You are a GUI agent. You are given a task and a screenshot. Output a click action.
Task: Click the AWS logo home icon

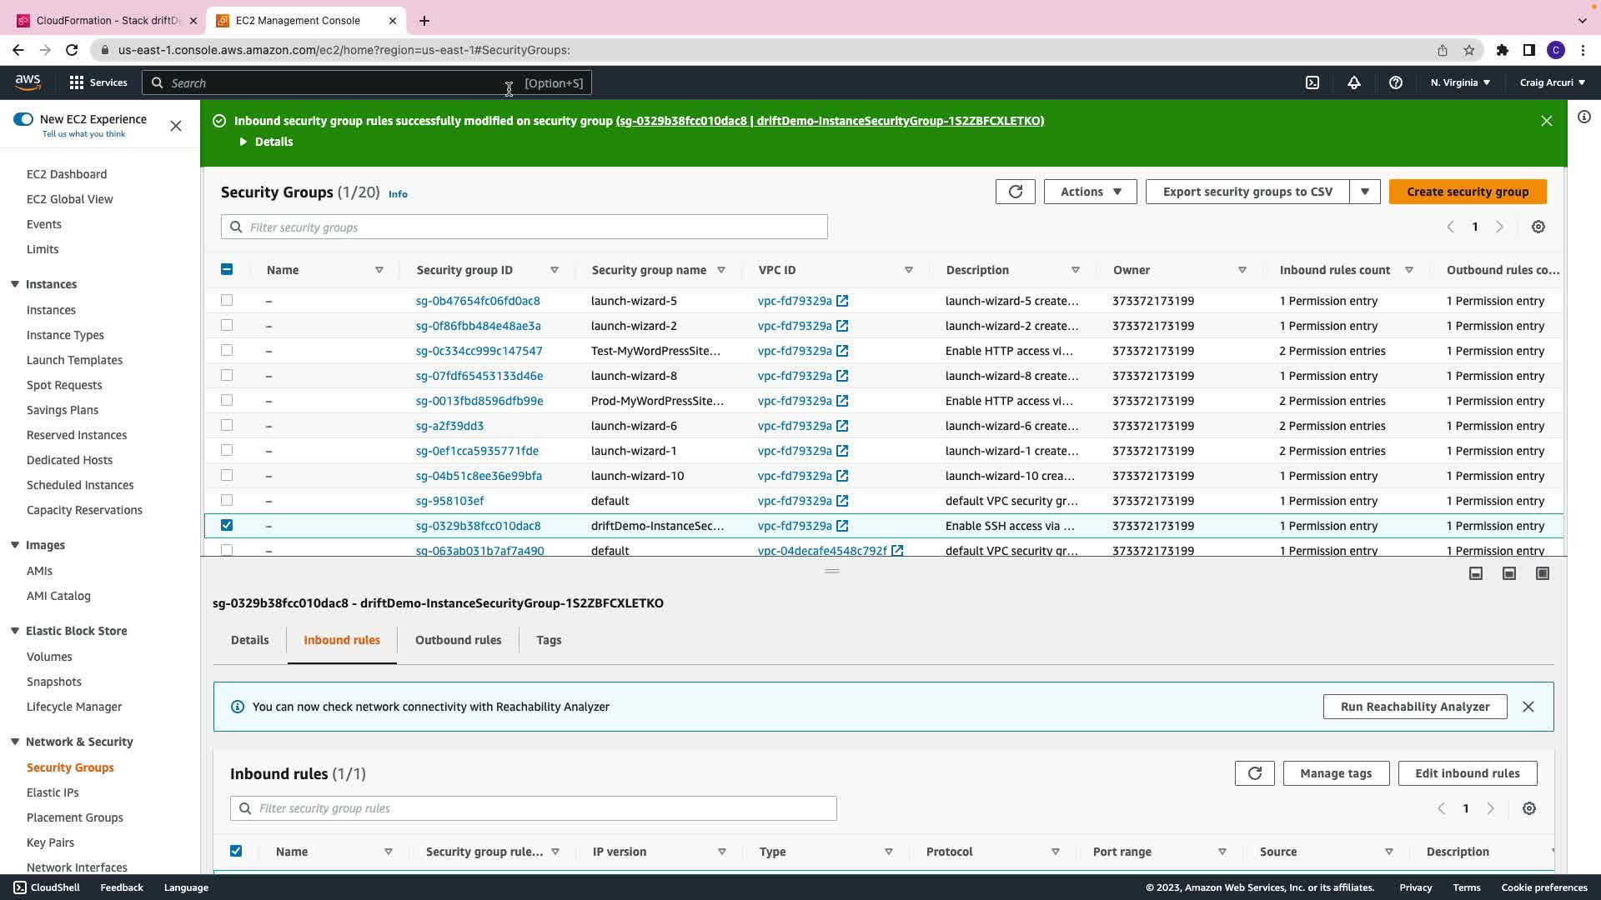(28, 82)
